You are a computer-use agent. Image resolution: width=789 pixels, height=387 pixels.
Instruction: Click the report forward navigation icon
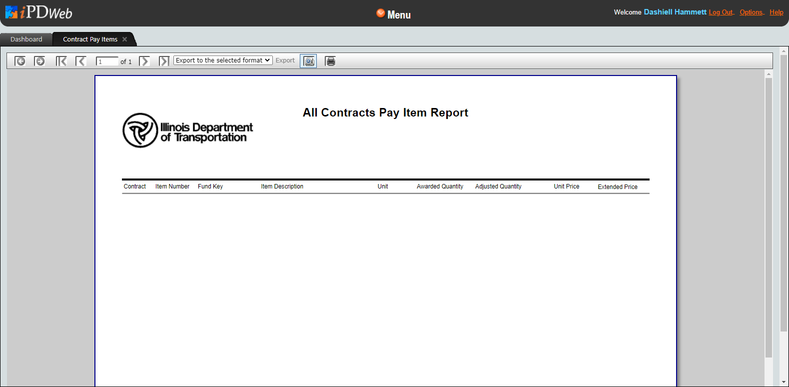(39, 61)
